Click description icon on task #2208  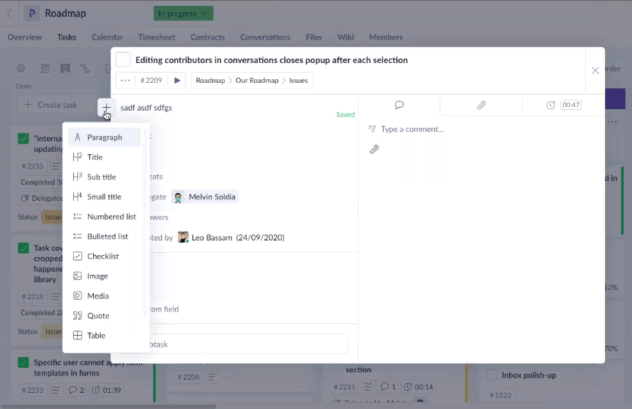[x=212, y=377]
